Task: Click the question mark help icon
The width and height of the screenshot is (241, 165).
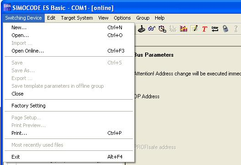Action: click(x=236, y=29)
